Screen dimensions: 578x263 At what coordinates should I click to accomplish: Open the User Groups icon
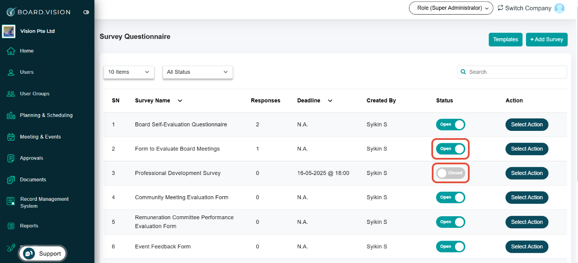click(11, 94)
